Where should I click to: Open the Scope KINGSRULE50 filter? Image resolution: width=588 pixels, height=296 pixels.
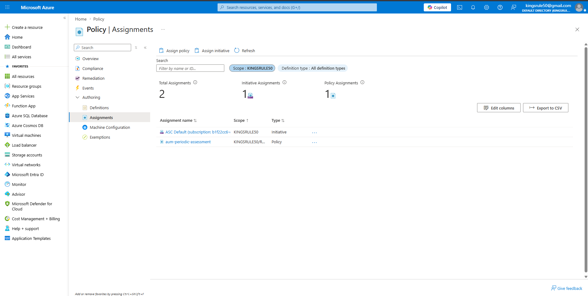(252, 68)
